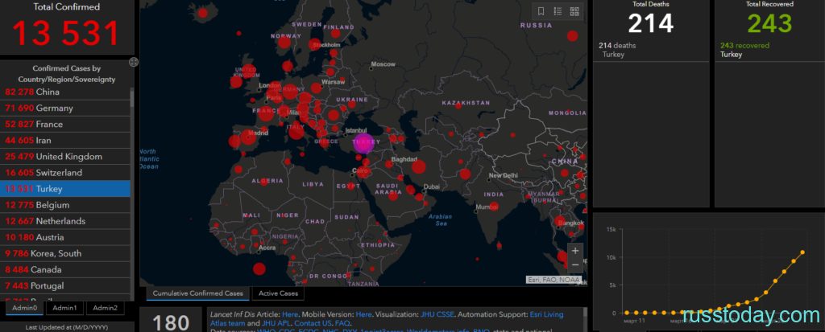Select Switzerland in the country list
The height and width of the screenshot is (332, 825).
64,173
